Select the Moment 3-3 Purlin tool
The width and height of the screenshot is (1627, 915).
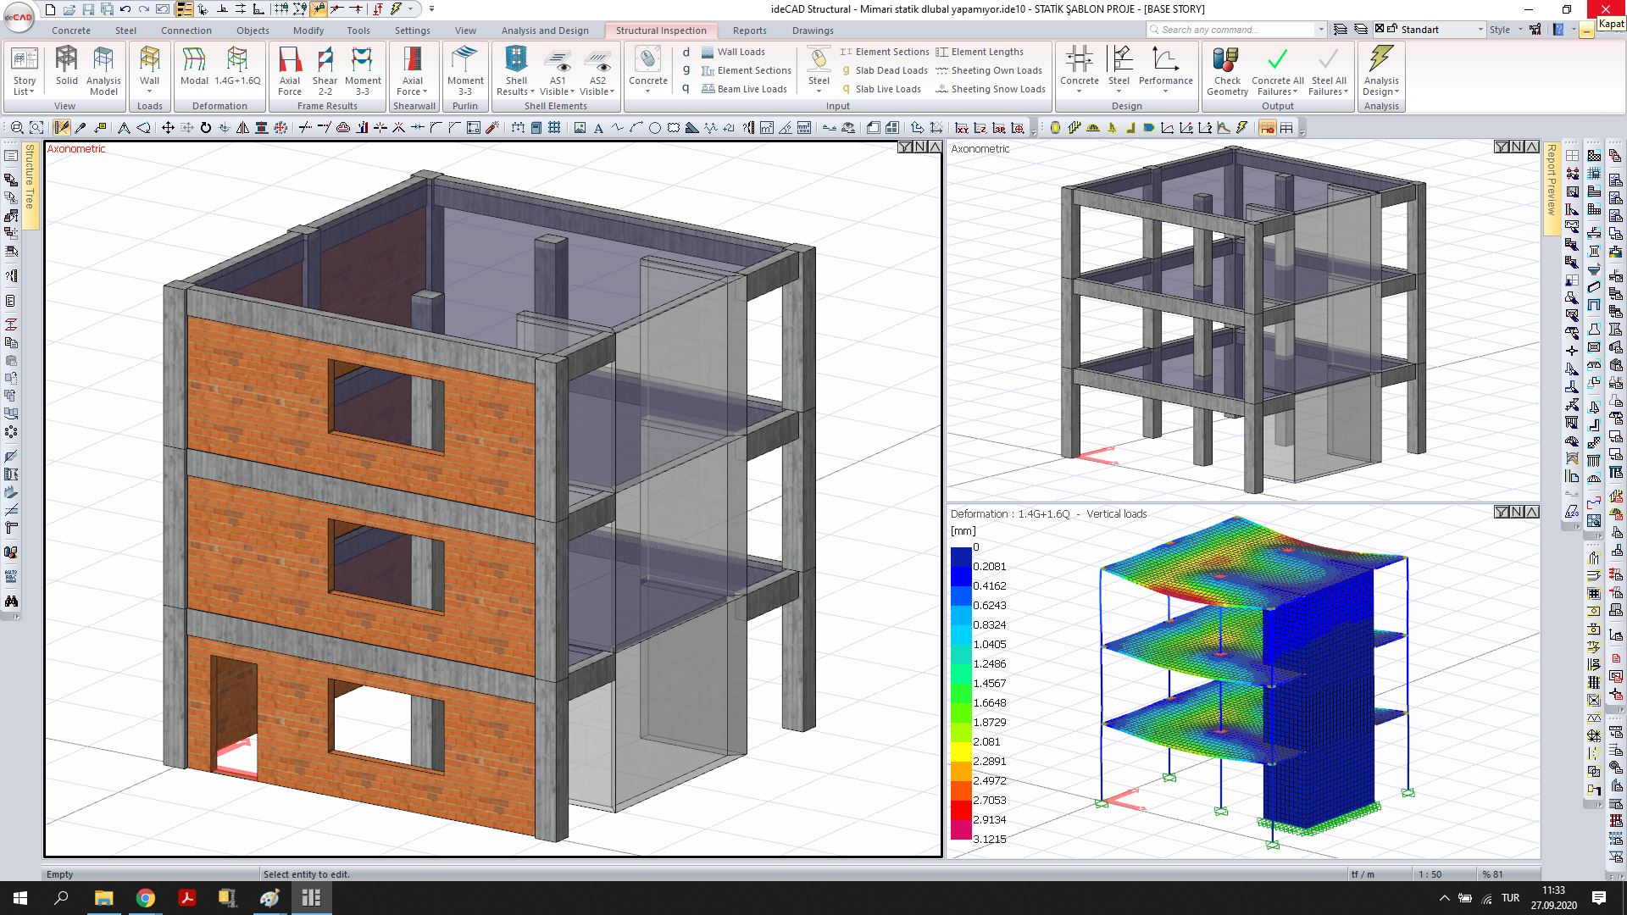pyautogui.click(x=465, y=71)
